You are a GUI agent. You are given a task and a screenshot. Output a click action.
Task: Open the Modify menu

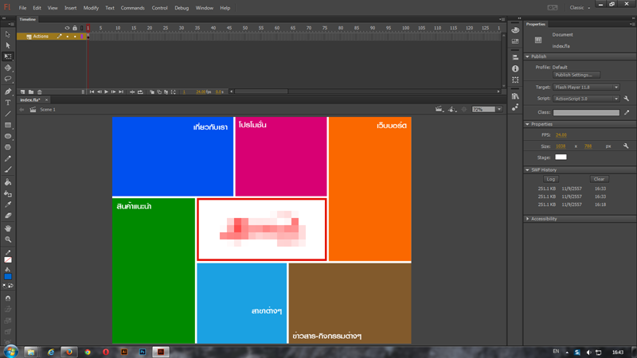(x=91, y=8)
